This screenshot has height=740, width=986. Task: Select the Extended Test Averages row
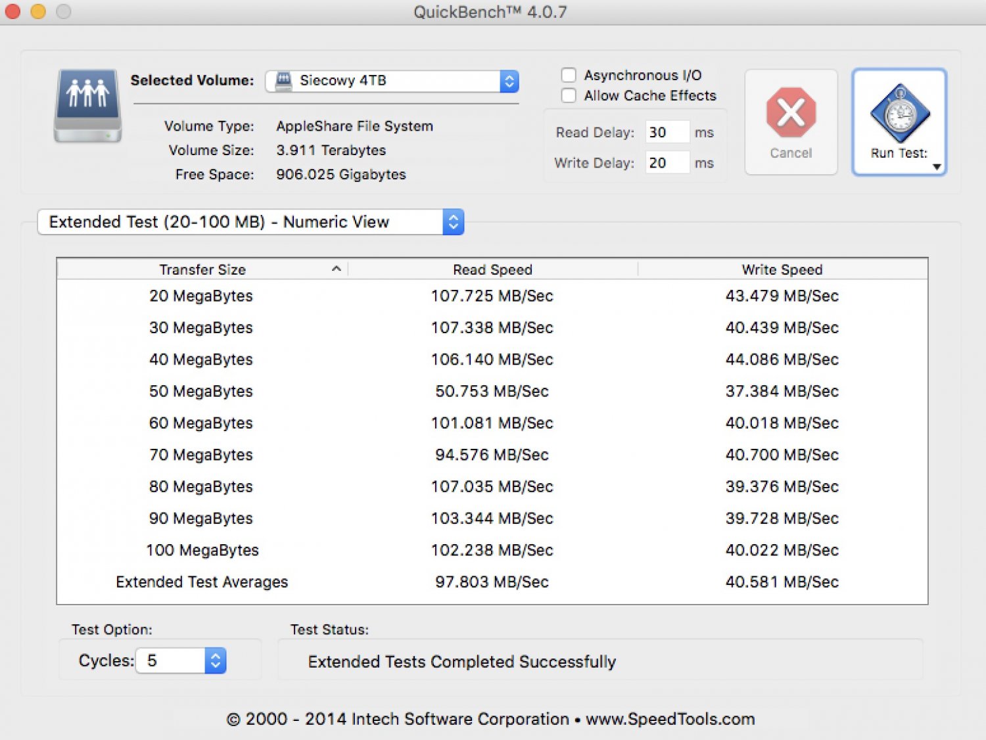(x=492, y=582)
